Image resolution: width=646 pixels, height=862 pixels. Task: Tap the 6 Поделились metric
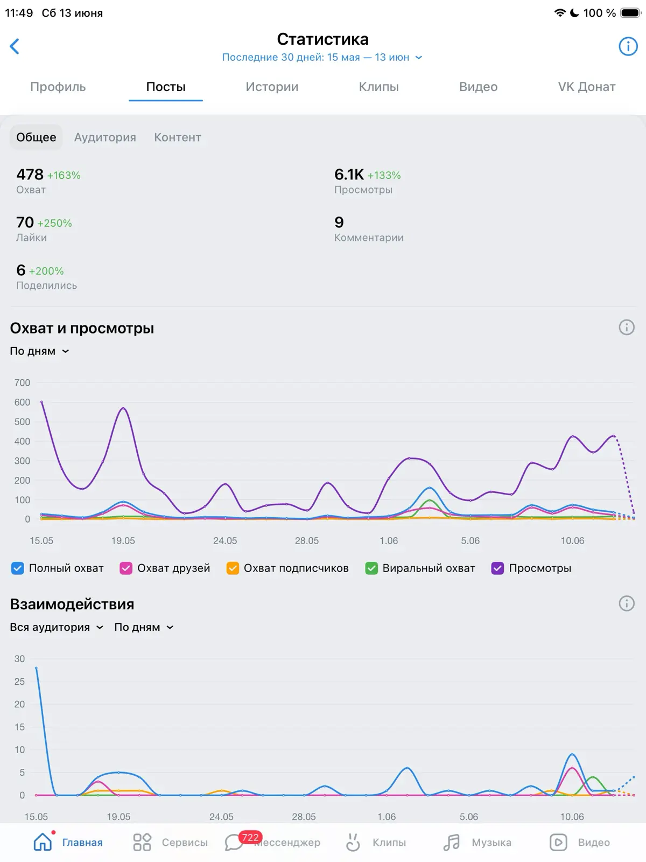click(x=46, y=277)
